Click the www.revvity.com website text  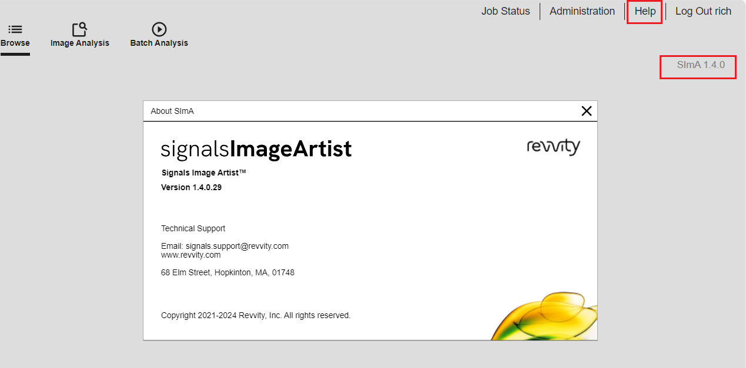pos(191,255)
